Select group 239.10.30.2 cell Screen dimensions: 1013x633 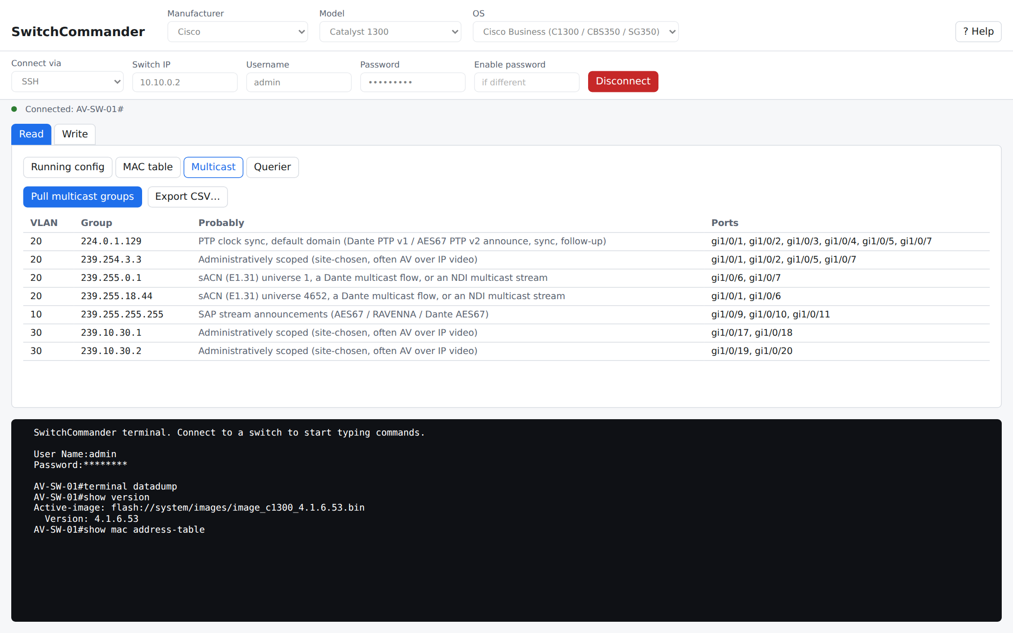(x=111, y=351)
